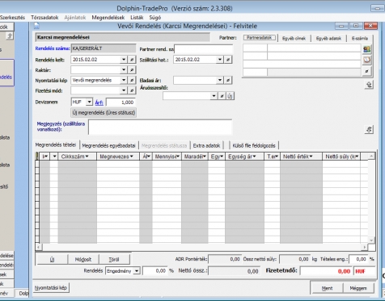Open the Devizanem HUF dropdown
385x301 pixels.
point(89,102)
